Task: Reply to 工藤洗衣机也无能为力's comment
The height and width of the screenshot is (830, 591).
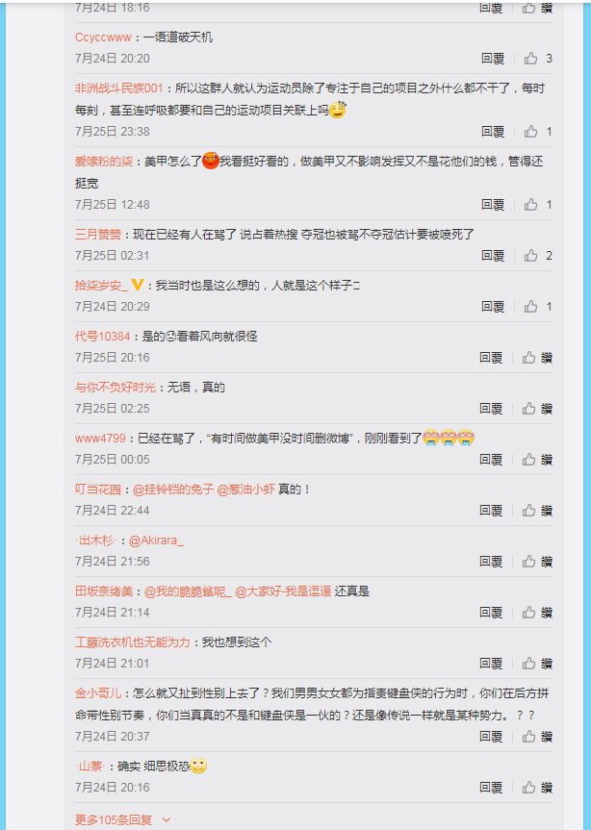Action: (491, 664)
